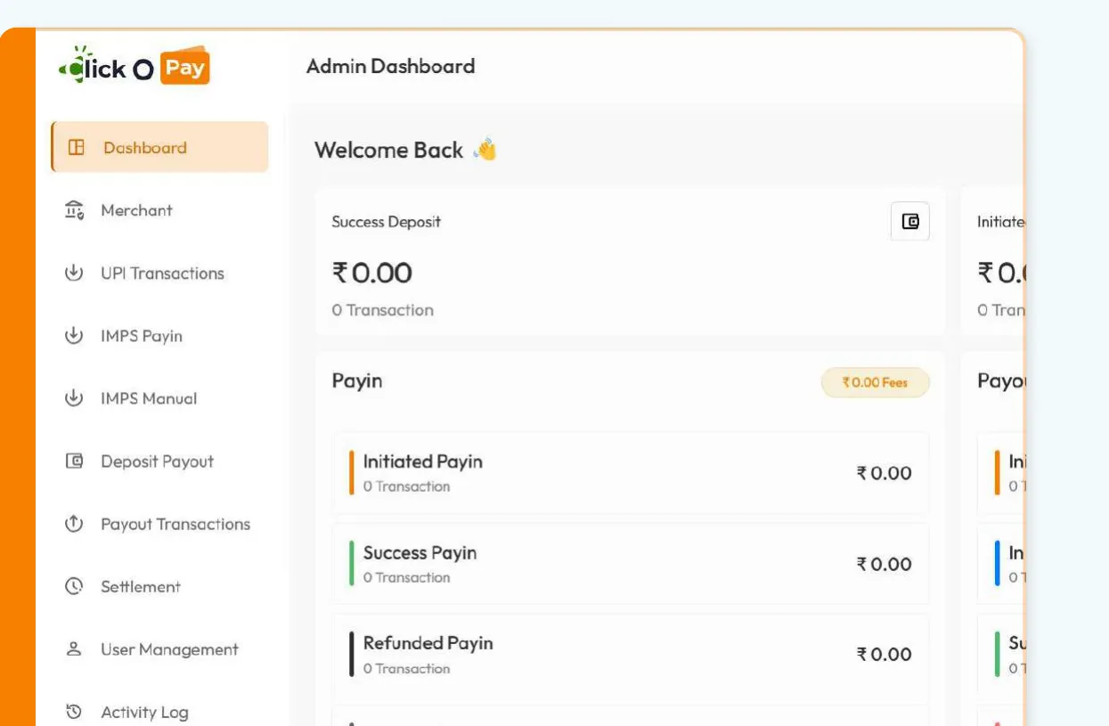The image size is (1109, 726).
Task: Click the Payout Transactions upload icon
Action: coord(74,524)
